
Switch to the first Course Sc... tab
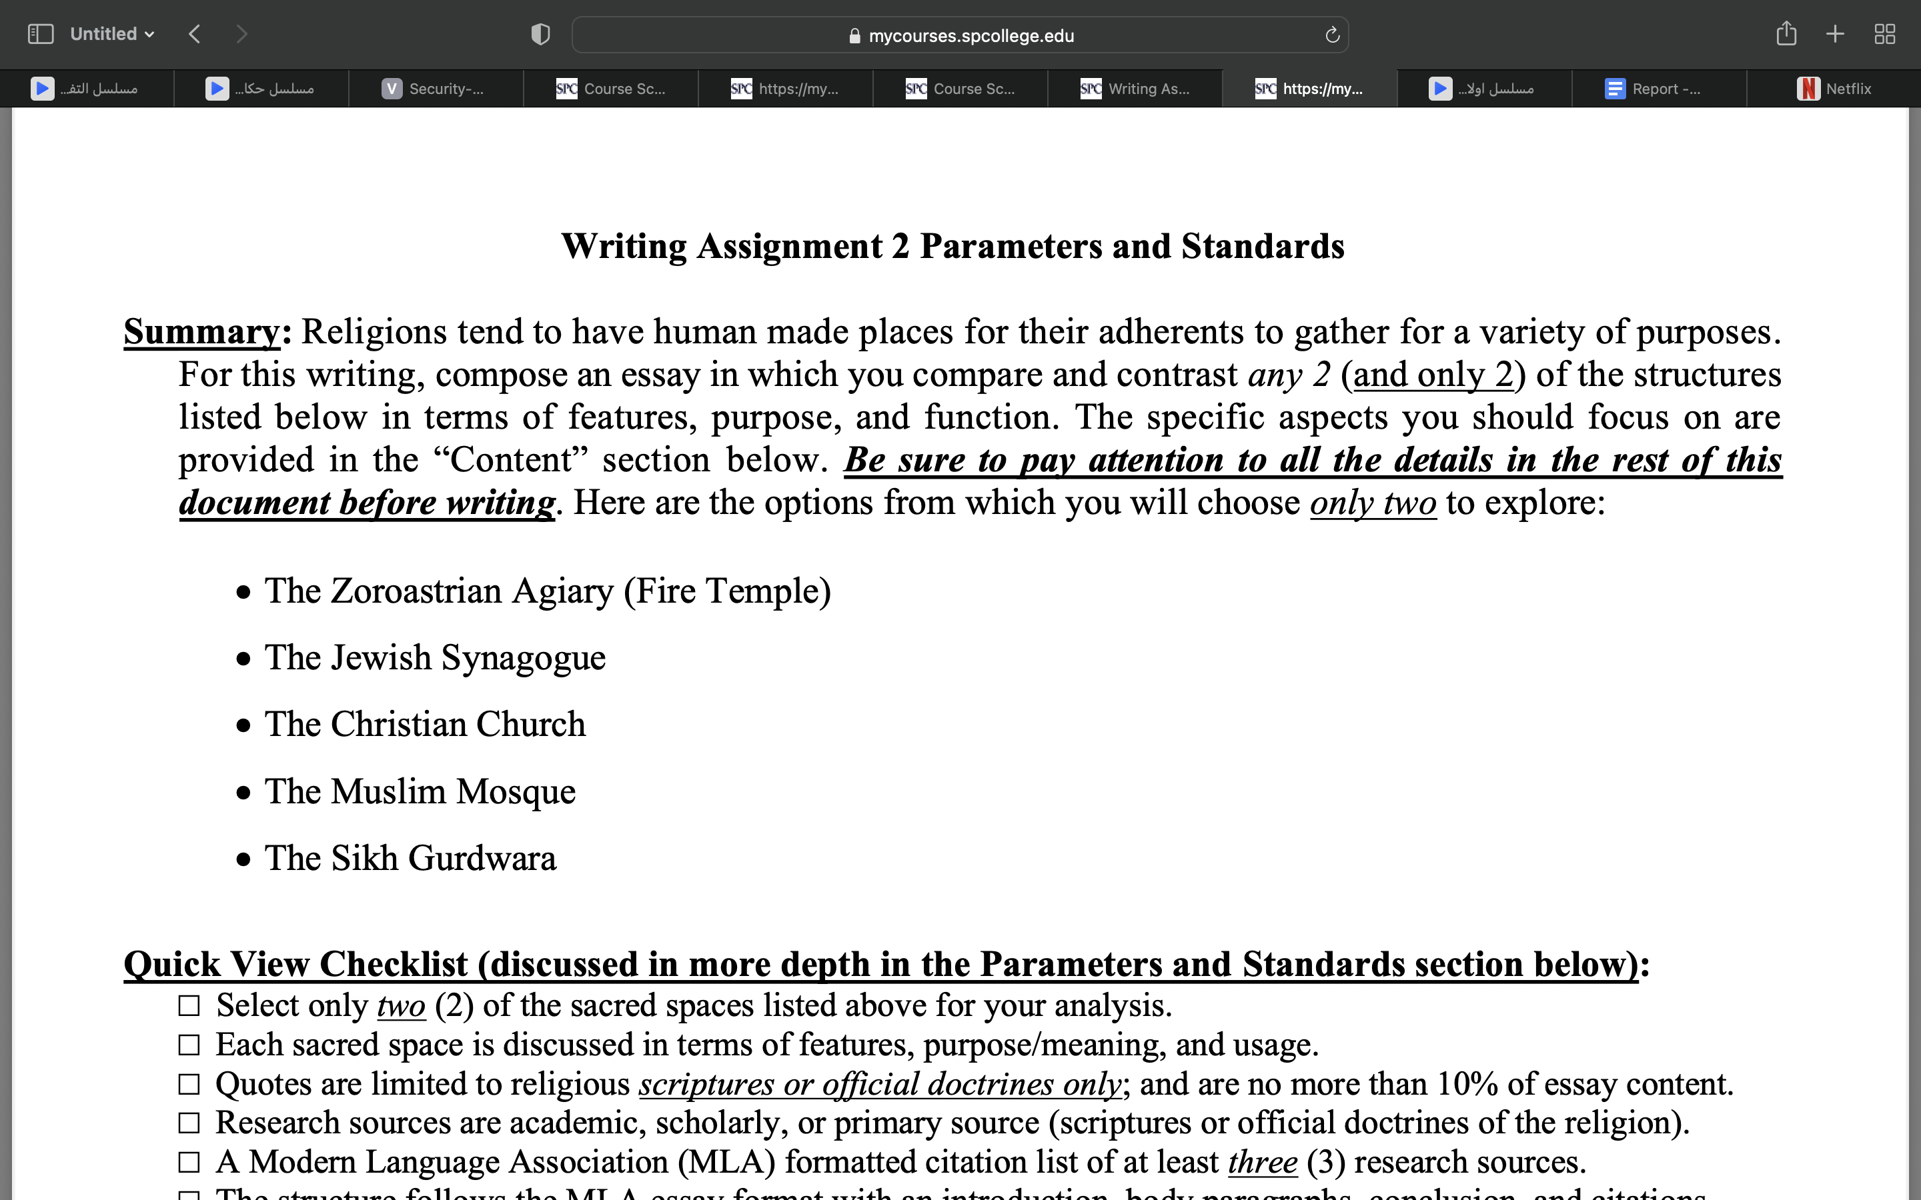point(611,88)
